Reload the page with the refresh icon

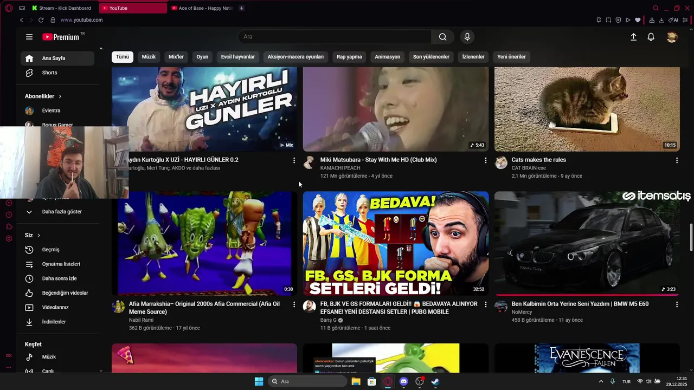(x=41, y=20)
